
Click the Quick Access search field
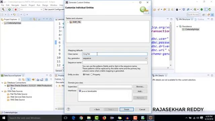pos(193,14)
